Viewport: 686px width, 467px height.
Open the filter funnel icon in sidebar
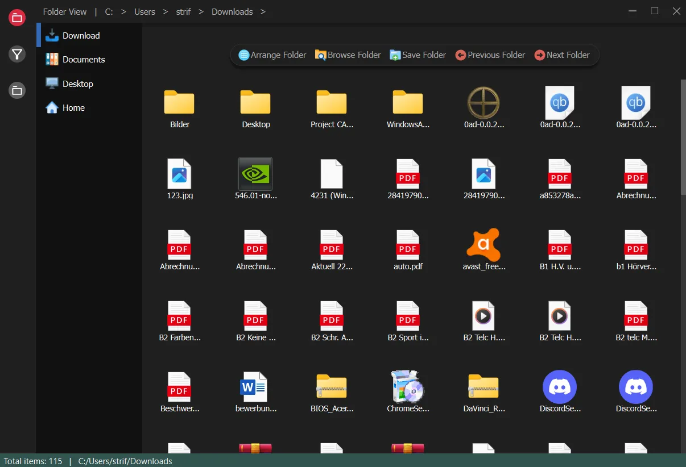(x=16, y=54)
